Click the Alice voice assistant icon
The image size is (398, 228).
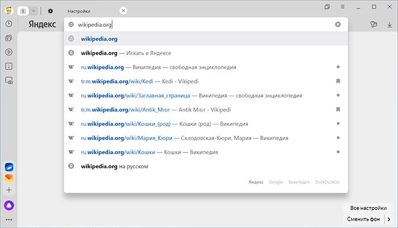pyautogui.click(x=9, y=204)
